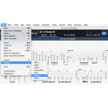Expand the Import submenu
The height and width of the screenshot is (108, 108).
pyautogui.click(x=16, y=60)
